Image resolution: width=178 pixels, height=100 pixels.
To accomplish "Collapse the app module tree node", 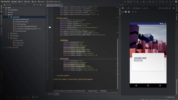I will pyautogui.click(x=4, y=7).
